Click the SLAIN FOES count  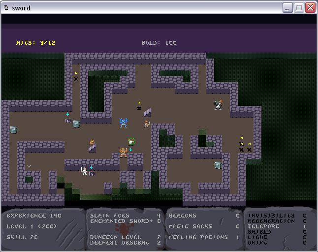(125, 216)
